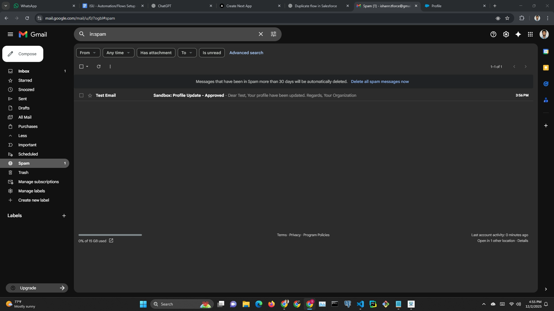Open the Any time dropdown

click(118, 53)
